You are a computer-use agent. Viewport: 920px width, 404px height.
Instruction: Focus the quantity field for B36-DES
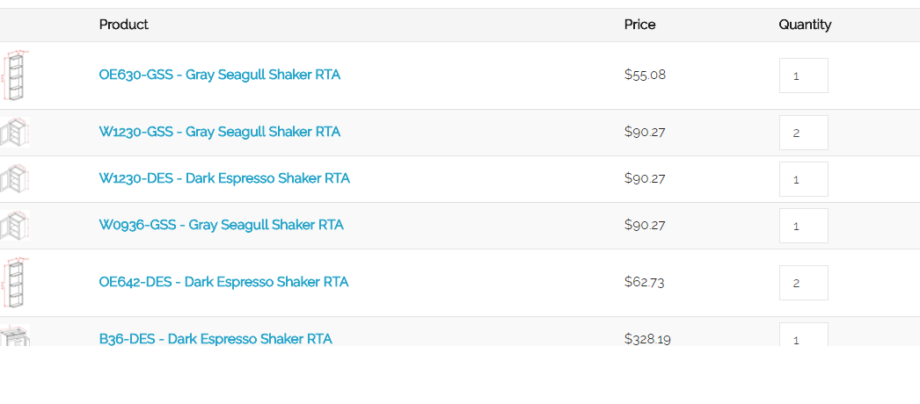pyautogui.click(x=803, y=335)
